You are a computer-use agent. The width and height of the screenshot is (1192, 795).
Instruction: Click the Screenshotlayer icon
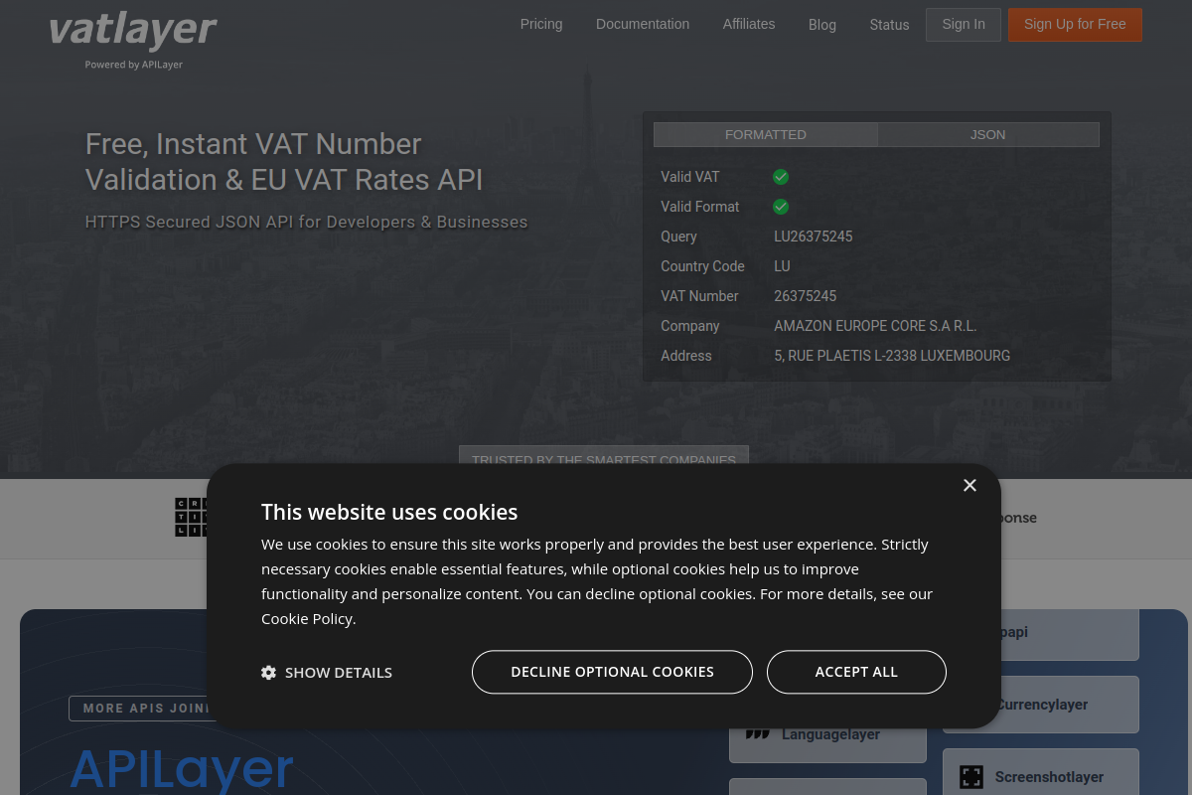pyautogui.click(x=971, y=777)
